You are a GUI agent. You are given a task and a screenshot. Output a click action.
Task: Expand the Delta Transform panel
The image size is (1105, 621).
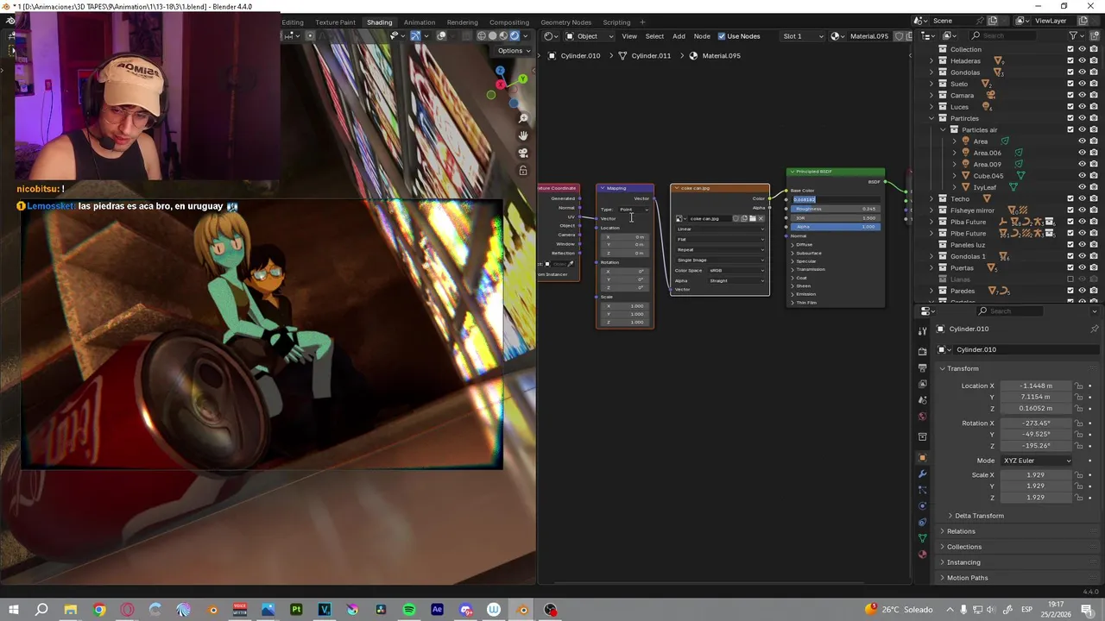coord(978,516)
